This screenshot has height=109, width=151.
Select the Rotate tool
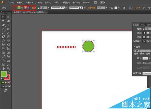pyautogui.click(x=3, y=41)
